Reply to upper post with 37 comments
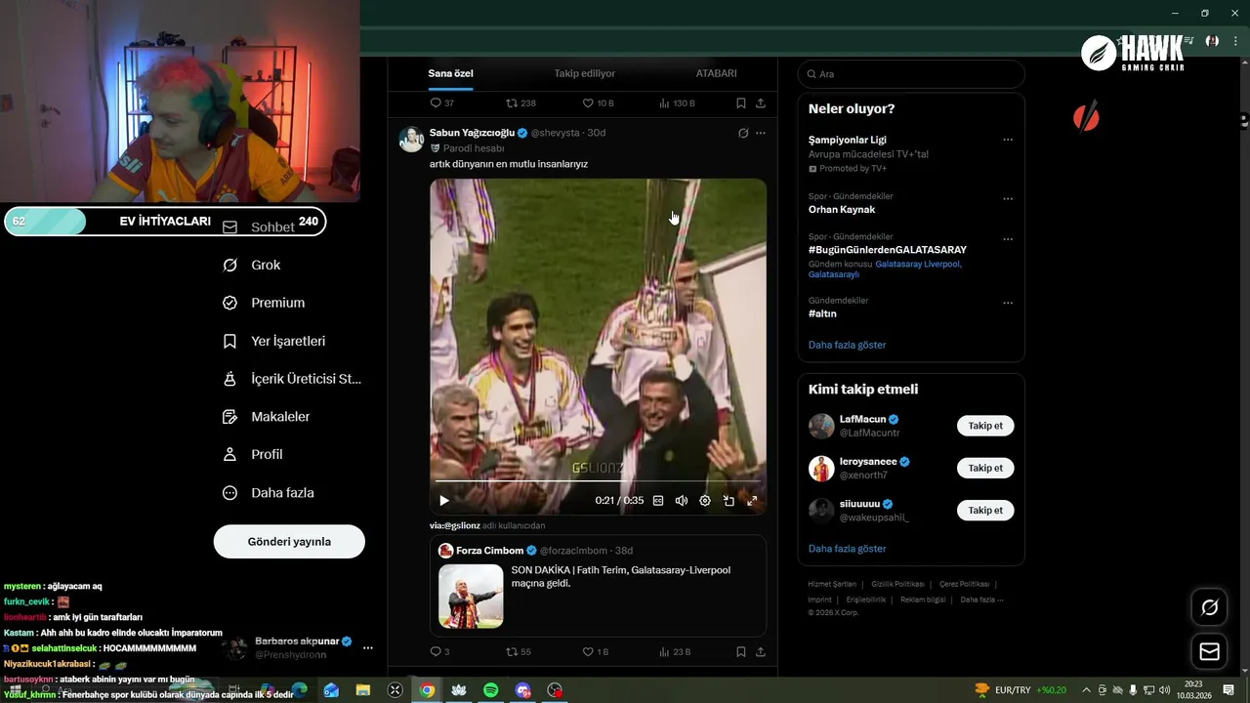This screenshot has height=703, width=1250. pos(441,103)
